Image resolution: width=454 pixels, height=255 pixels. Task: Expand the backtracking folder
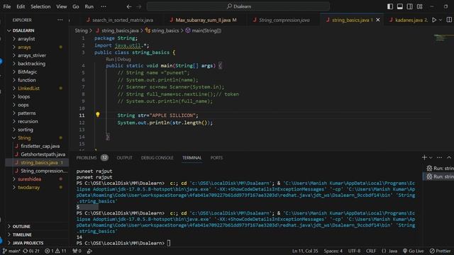coord(31,64)
